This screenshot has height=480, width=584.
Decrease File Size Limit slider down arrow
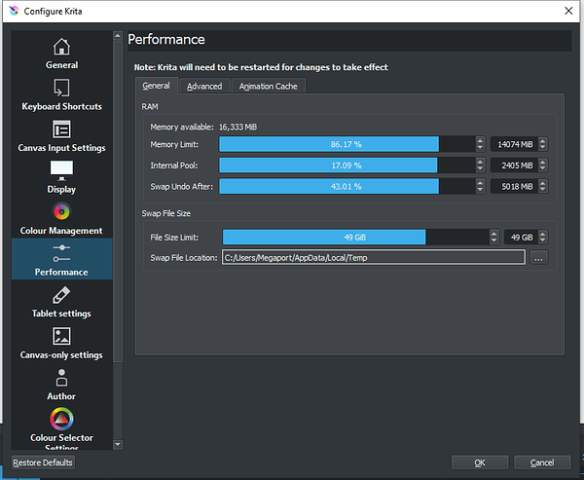point(494,241)
